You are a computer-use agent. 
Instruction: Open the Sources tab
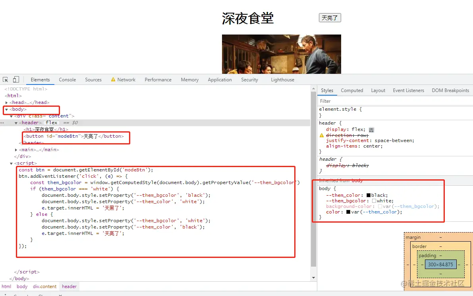click(x=93, y=80)
